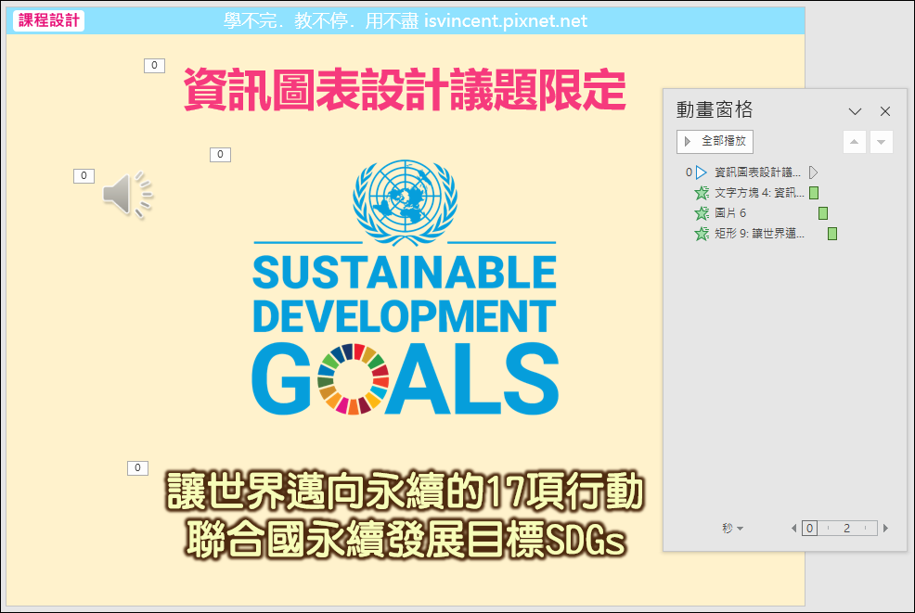Close the animation pane
The height and width of the screenshot is (613, 915).
(x=885, y=111)
